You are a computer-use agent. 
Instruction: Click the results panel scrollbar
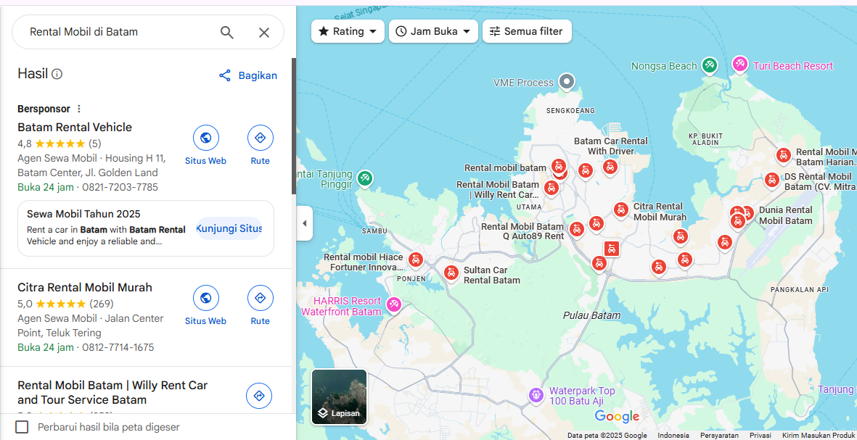coord(293,125)
